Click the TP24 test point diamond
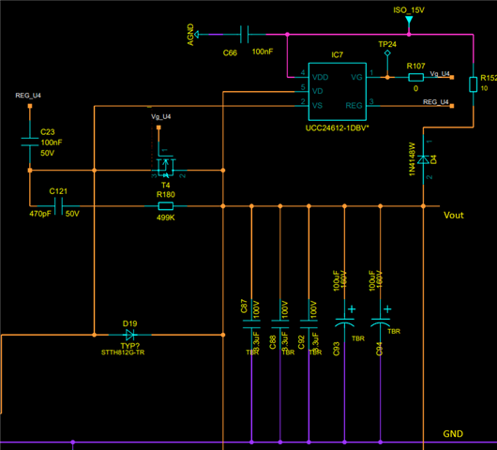The image size is (497, 450). (x=387, y=52)
